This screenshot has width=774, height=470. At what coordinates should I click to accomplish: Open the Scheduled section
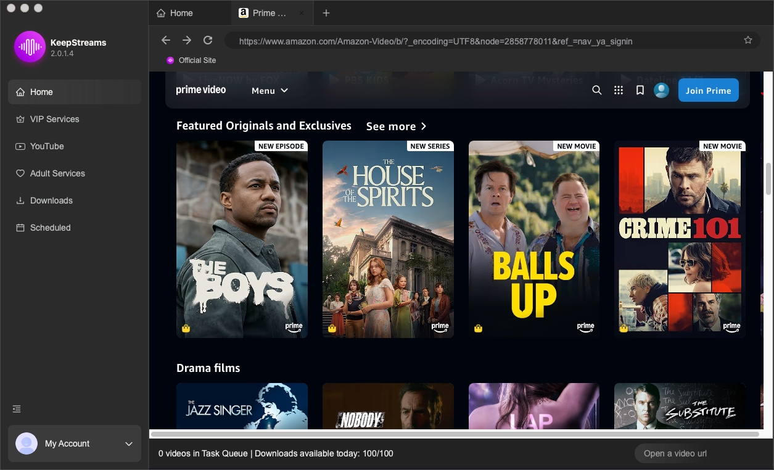click(75, 228)
